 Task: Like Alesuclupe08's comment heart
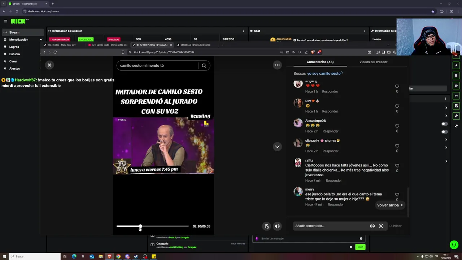[397, 126]
